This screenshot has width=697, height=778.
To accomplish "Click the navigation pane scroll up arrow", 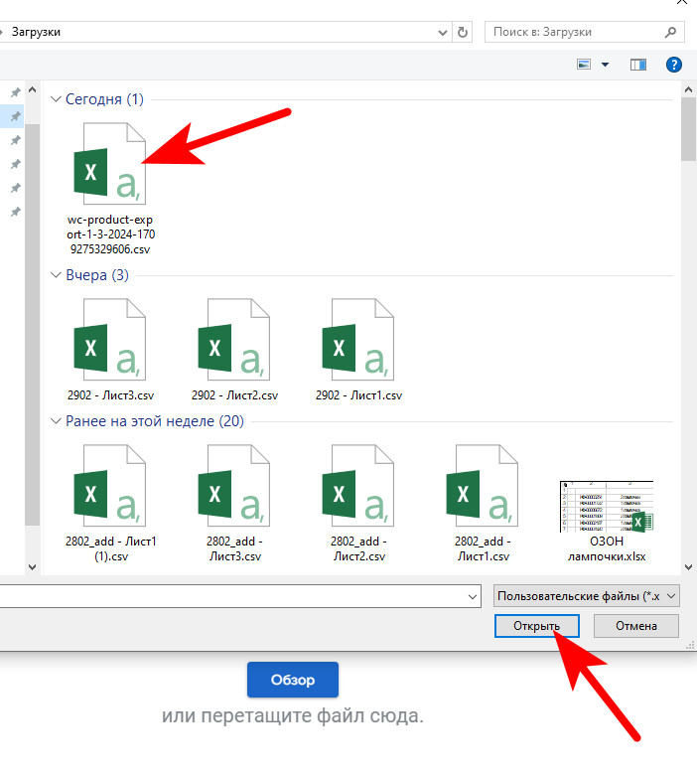I will pyautogui.click(x=32, y=89).
